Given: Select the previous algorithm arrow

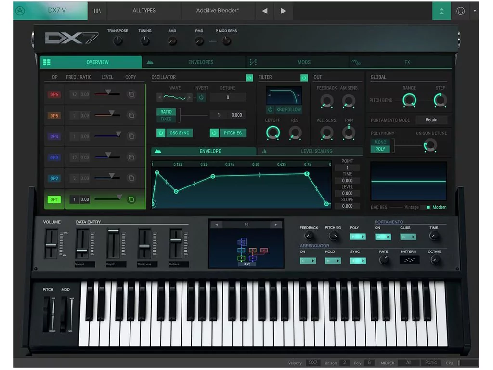Looking at the screenshot, I should [x=216, y=225].
